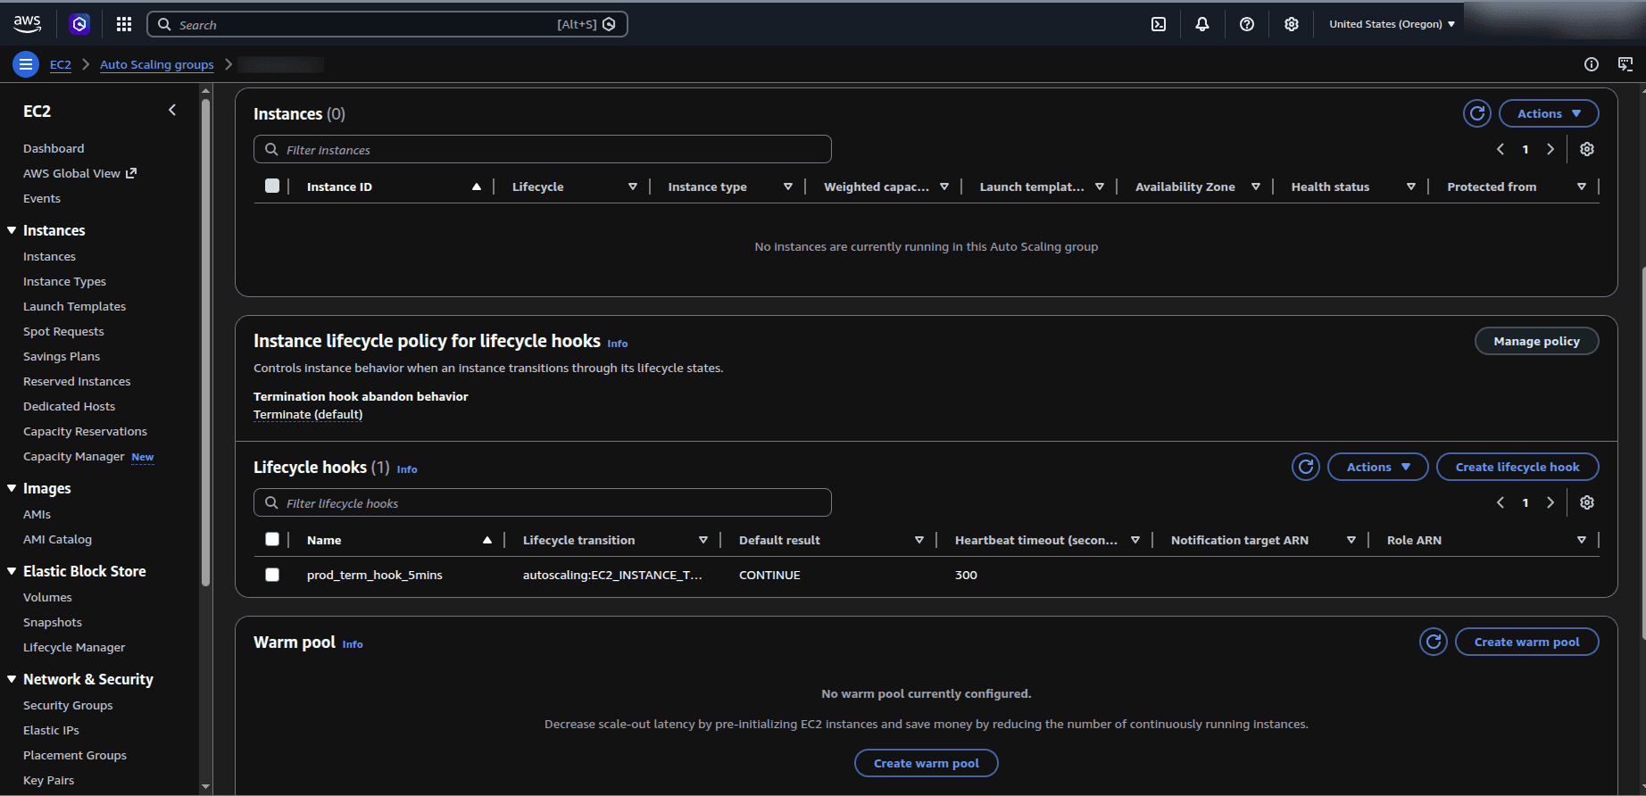Select all lifecycle hooks header checkbox

click(x=272, y=539)
